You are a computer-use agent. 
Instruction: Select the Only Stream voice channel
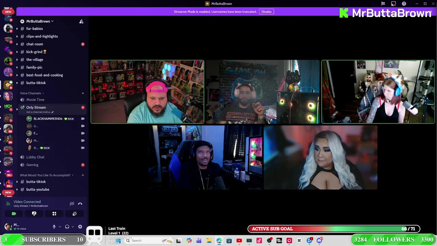tap(52, 109)
